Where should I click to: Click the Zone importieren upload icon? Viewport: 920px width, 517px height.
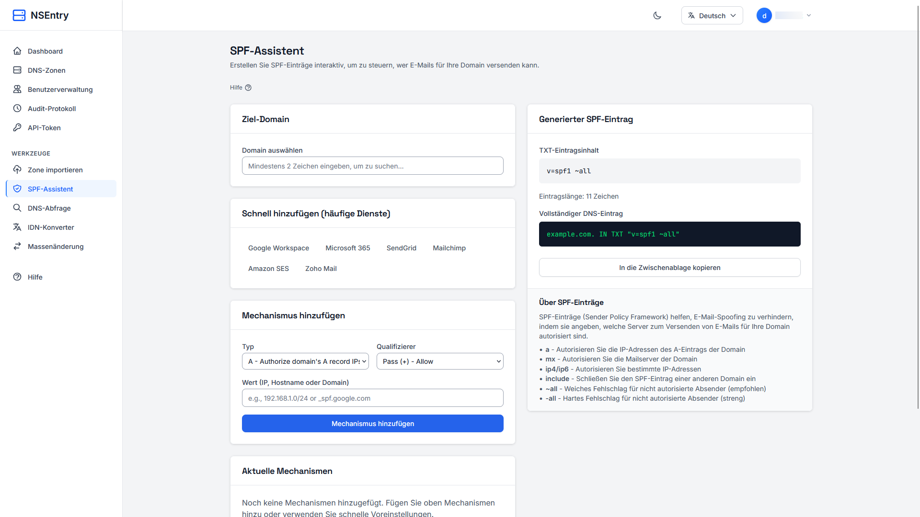pos(17,169)
